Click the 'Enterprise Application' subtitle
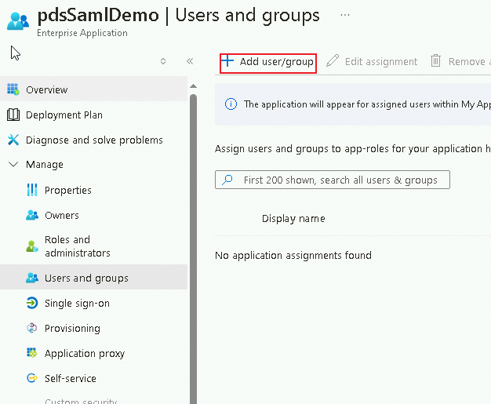 pos(82,33)
